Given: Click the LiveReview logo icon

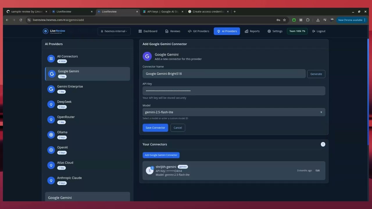Looking at the screenshot, I should pyautogui.click(x=45, y=31).
